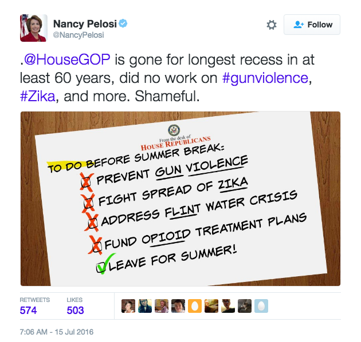Viewport: 361px width, 342px height.
Task: Select the third avatar in the likers row
Action: [x=162, y=305]
